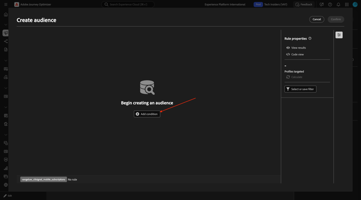Image resolution: width=361 pixels, height=200 pixels.
Task: Open the hamburger navigation menu
Action: (6, 4)
